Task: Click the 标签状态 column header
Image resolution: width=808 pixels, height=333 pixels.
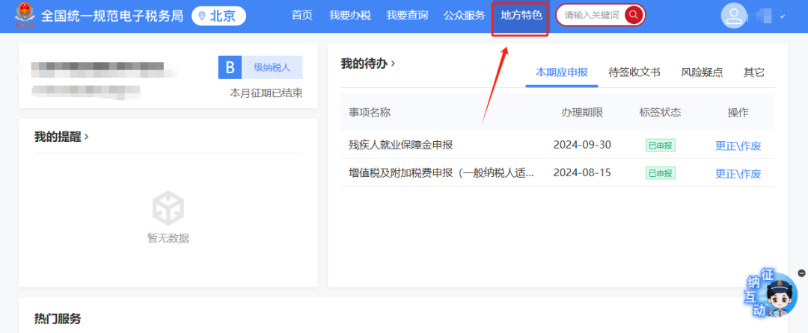Action: point(660,113)
